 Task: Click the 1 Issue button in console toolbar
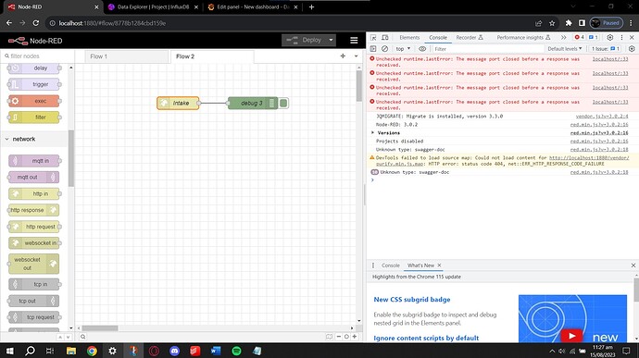[606, 49]
